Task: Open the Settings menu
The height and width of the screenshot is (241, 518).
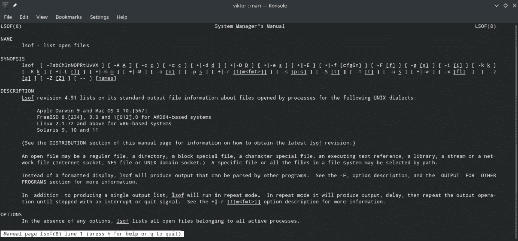Action: (99, 17)
